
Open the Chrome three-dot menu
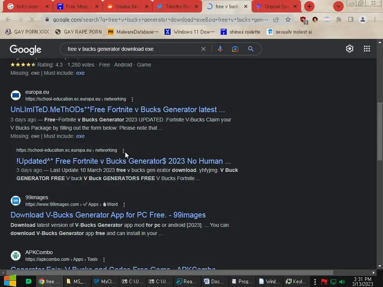(x=375, y=19)
